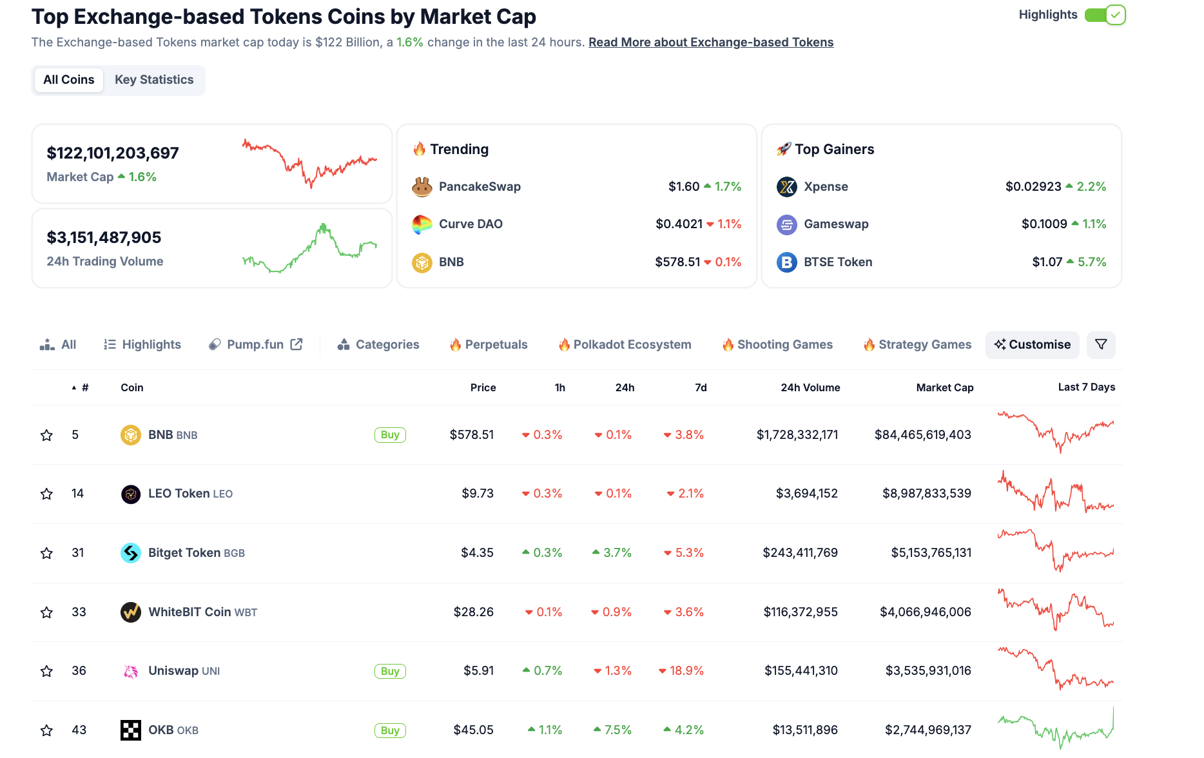Click the sort arrow on the rank column
The height and width of the screenshot is (758, 1204).
(x=73, y=387)
